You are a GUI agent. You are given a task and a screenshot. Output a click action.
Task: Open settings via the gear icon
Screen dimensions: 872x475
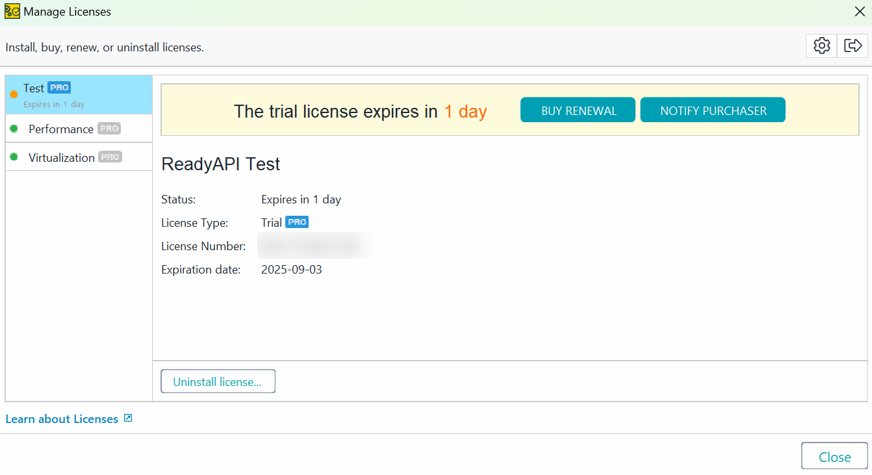821,45
